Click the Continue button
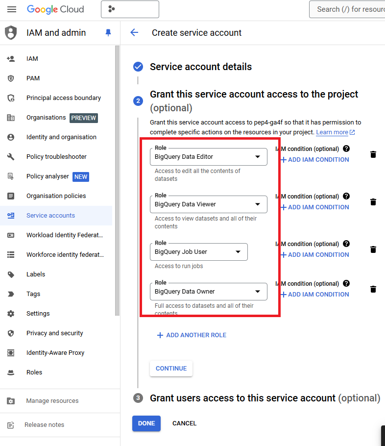 171,369
